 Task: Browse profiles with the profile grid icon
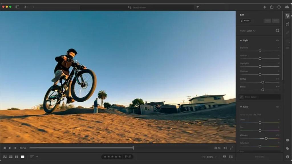(277, 31)
